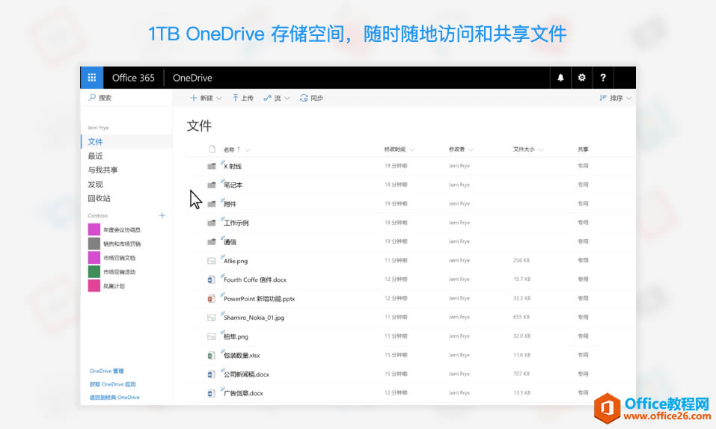Click the 搜索 search field
This screenshot has width=716, height=429.
(127, 98)
